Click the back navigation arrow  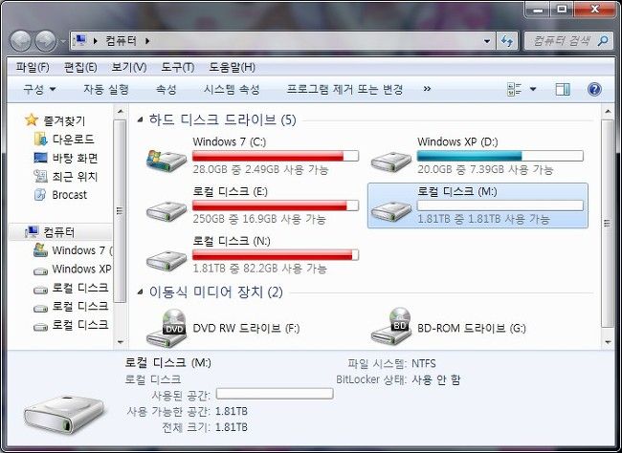20,41
